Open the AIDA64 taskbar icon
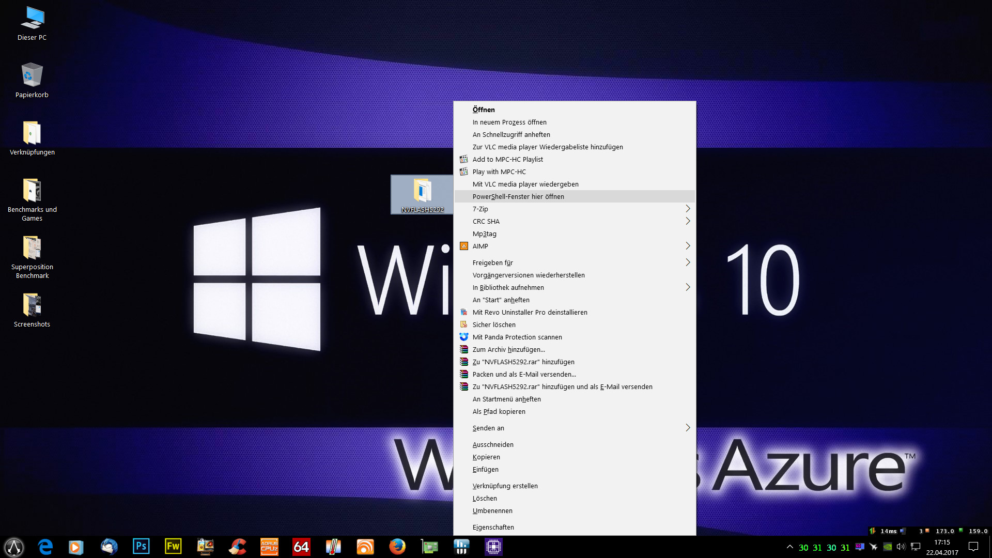 coord(301,547)
